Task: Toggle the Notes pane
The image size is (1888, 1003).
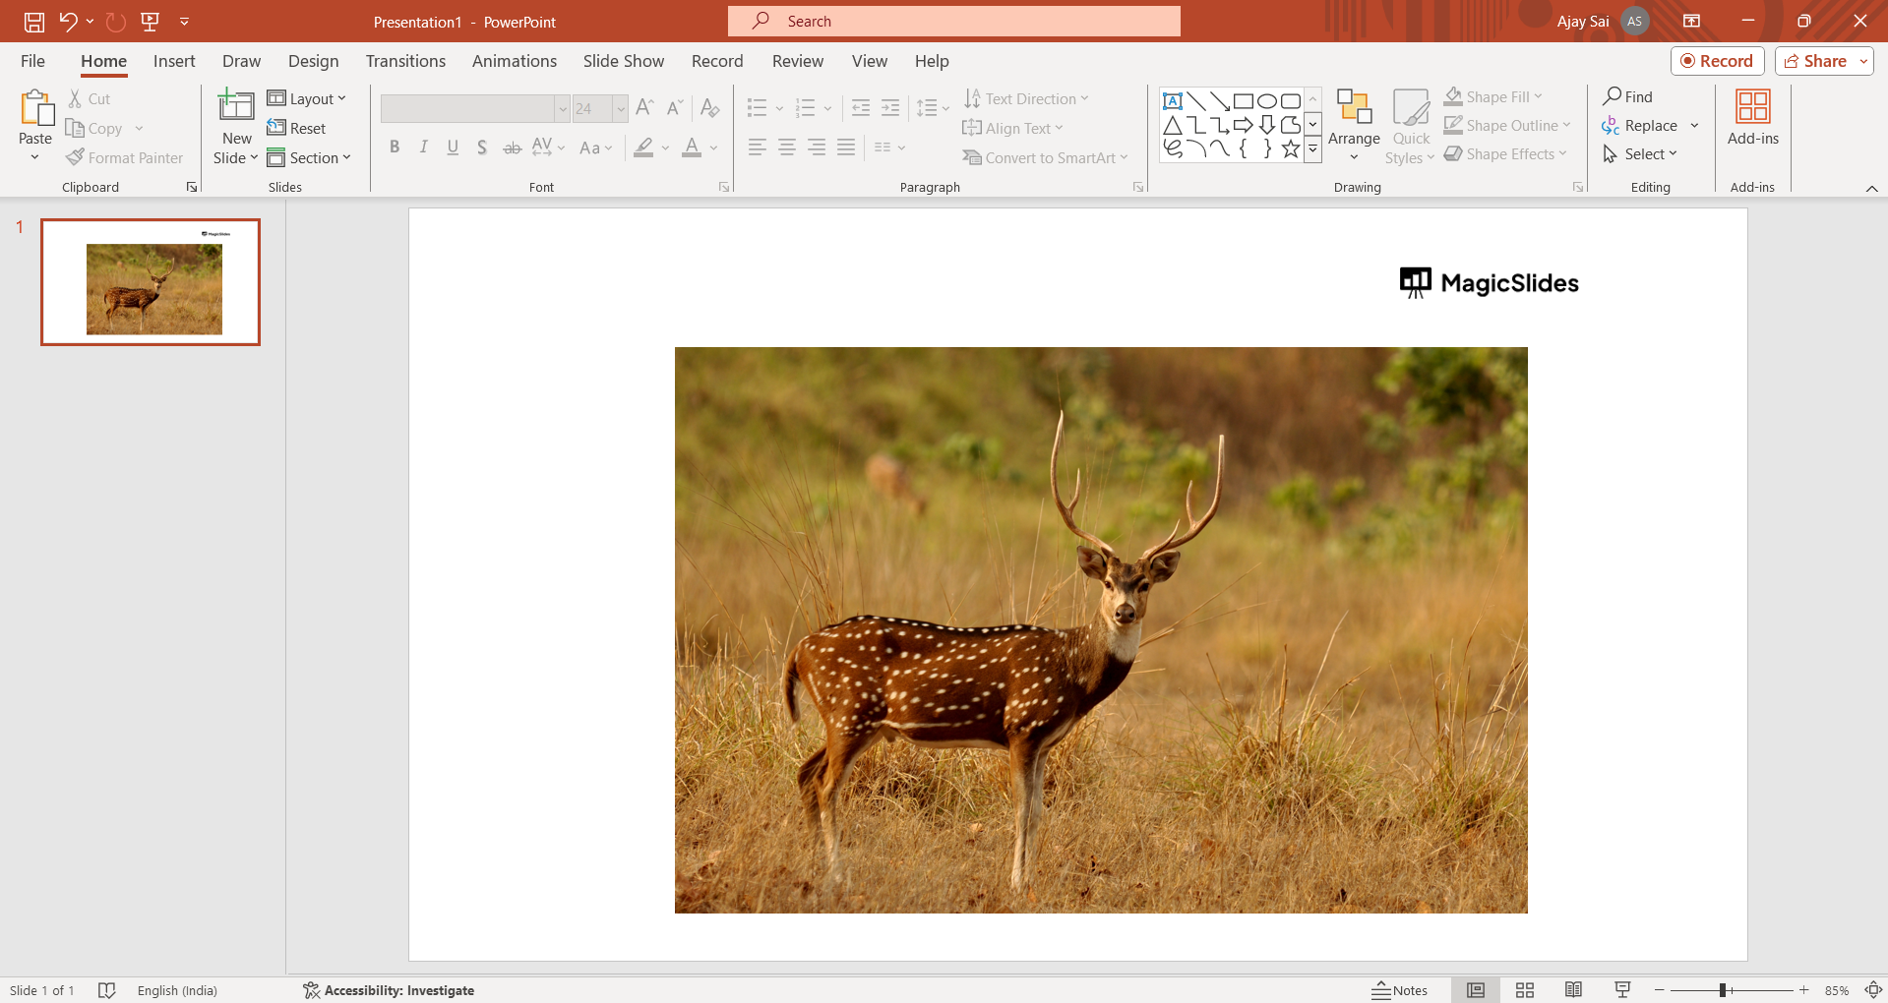Action: tap(1400, 990)
